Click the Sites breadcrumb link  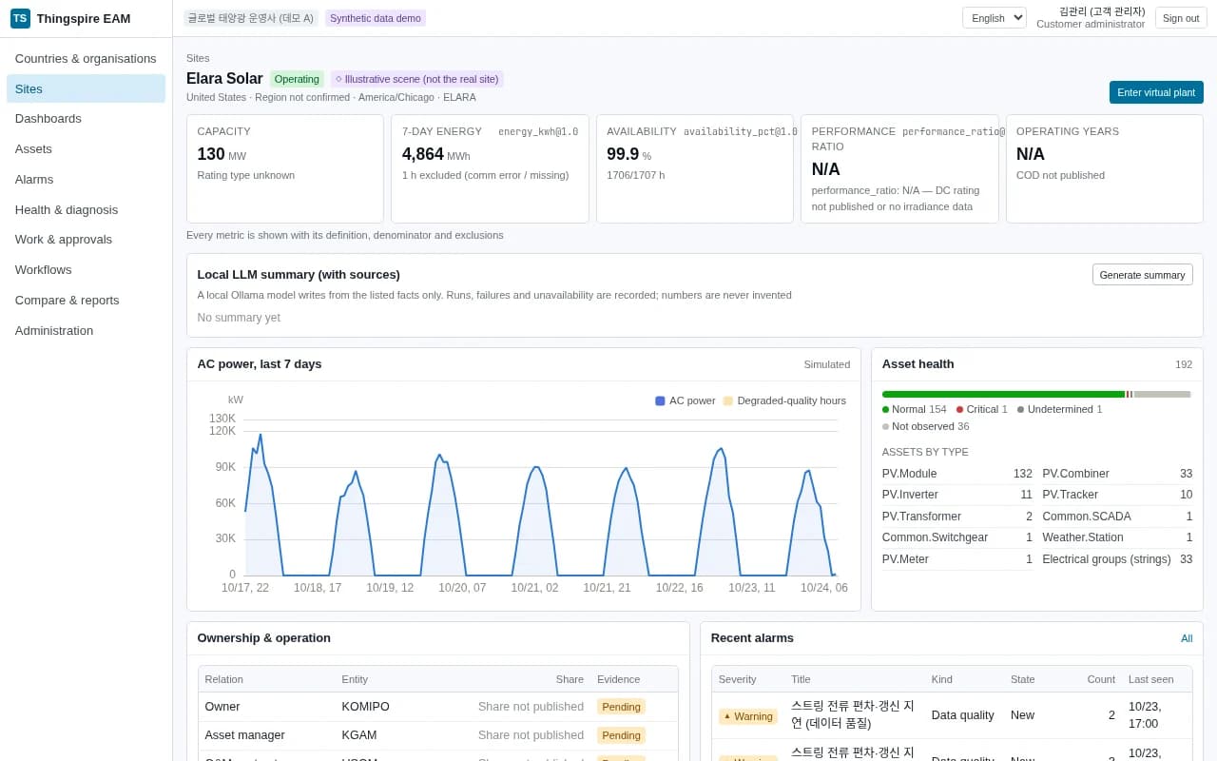[x=198, y=58]
